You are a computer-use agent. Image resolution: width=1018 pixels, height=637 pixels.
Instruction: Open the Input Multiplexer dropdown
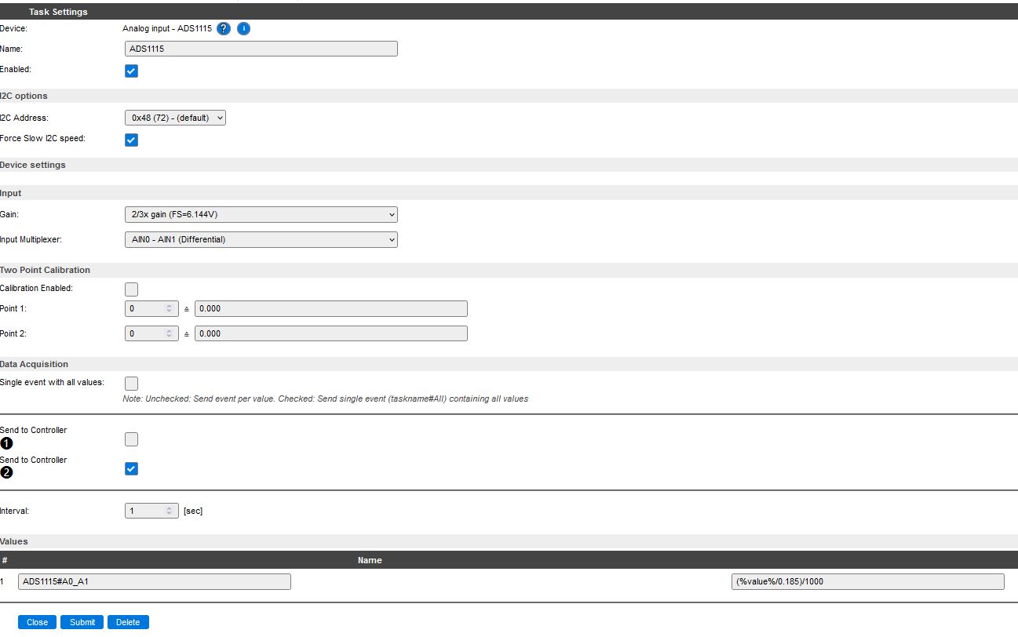tap(261, 239)
